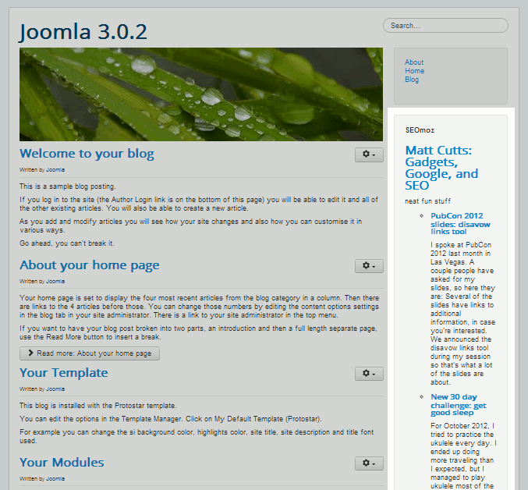Click 'Written by Joomla' under Your Template

point(42,389)
